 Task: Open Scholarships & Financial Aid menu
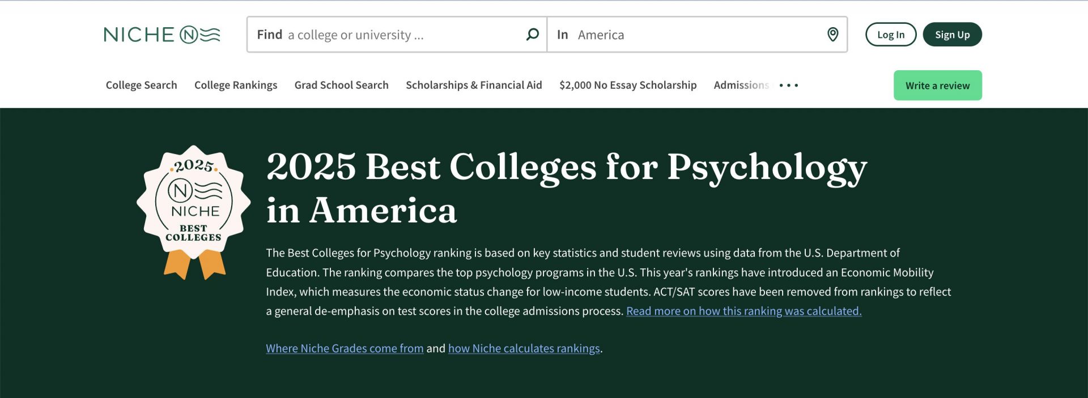[474, 85]
